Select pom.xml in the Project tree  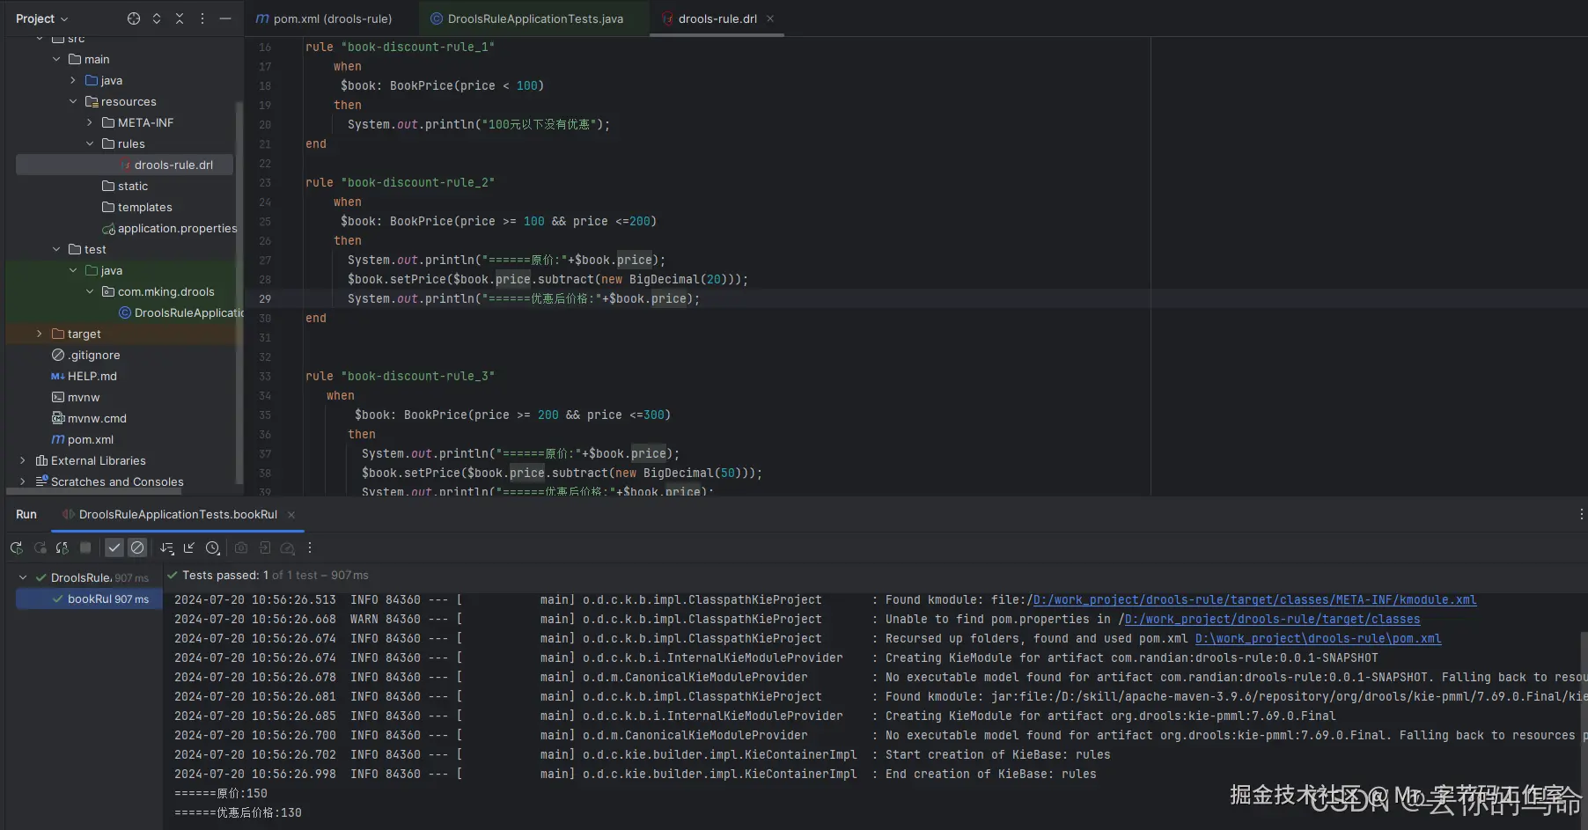pyautogui.click(x=82, y=439)
